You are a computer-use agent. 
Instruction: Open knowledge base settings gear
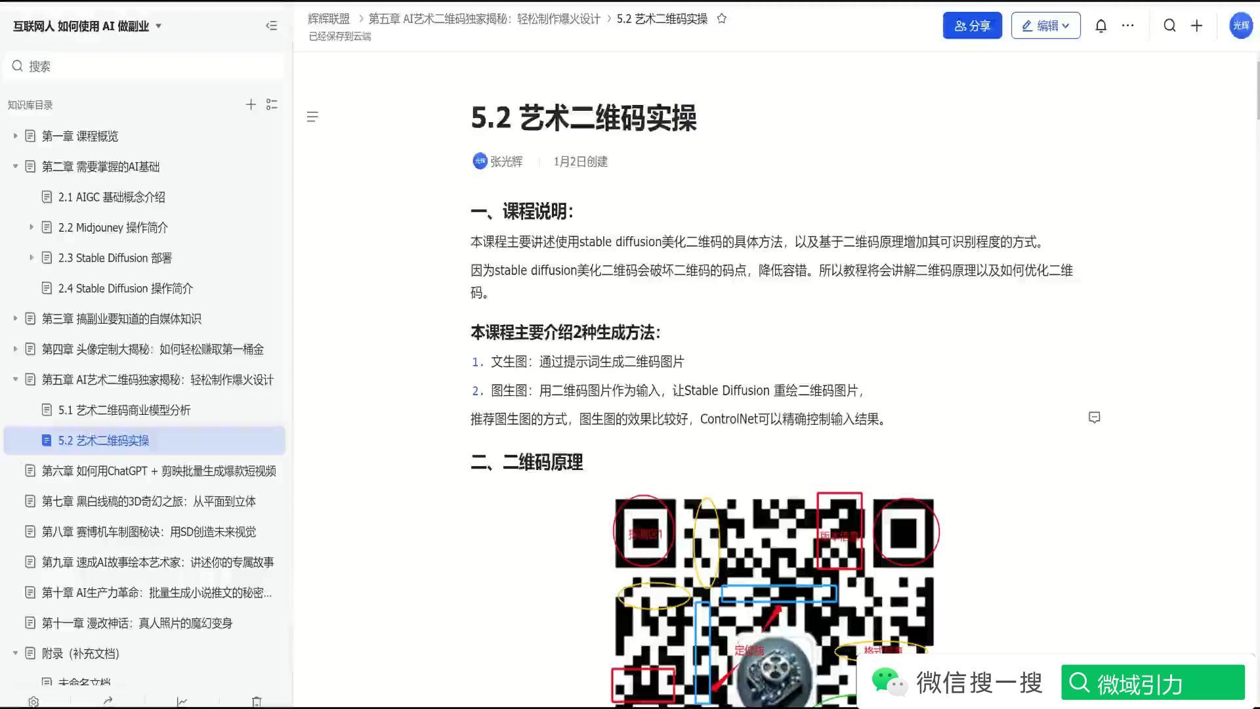point(33,701)
